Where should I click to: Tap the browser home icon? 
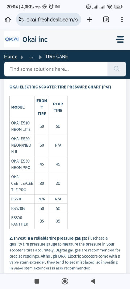click(x=8, y=20)
